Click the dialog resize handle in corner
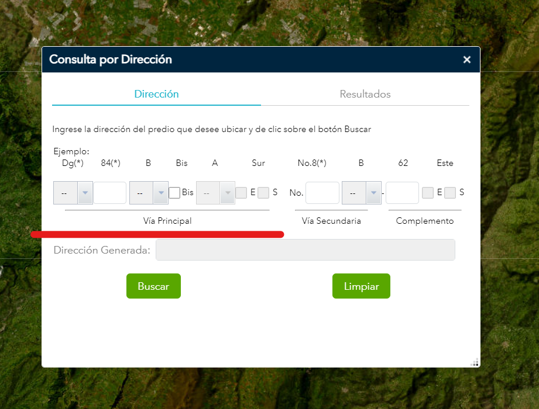This screenshot has width=539, height=409. point(475,362)
